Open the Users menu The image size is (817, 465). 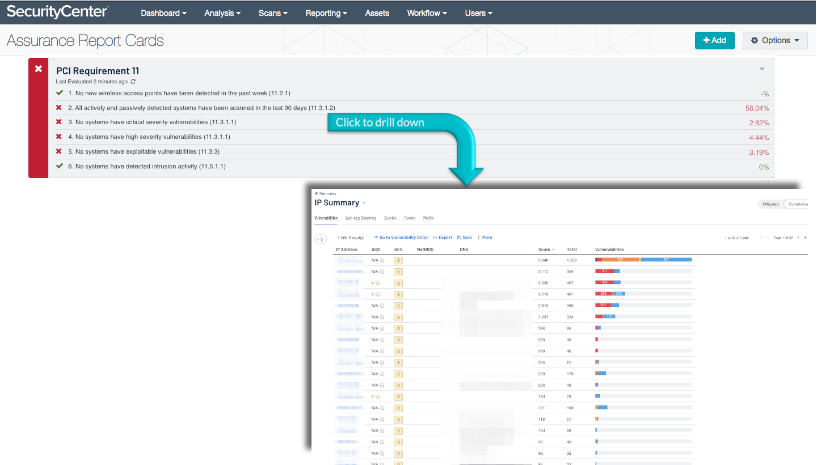(478, 13)
